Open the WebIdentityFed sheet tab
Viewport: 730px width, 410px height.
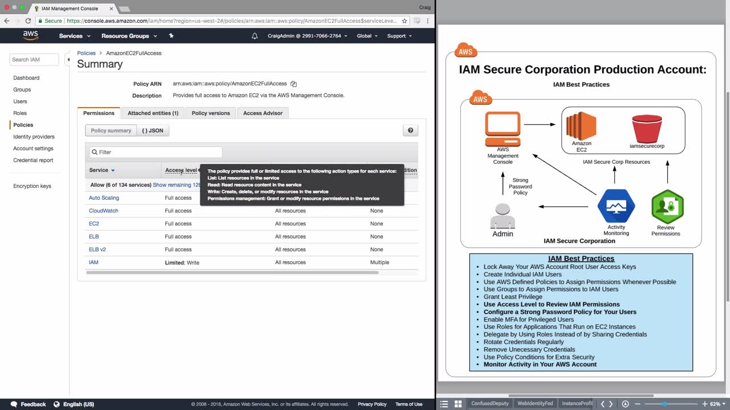click(x=535, y=404)
